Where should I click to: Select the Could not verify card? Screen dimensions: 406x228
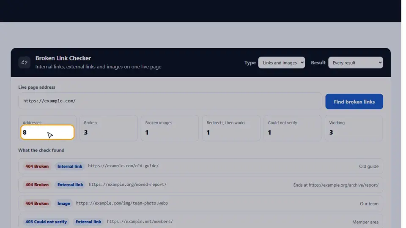[293, 128]
